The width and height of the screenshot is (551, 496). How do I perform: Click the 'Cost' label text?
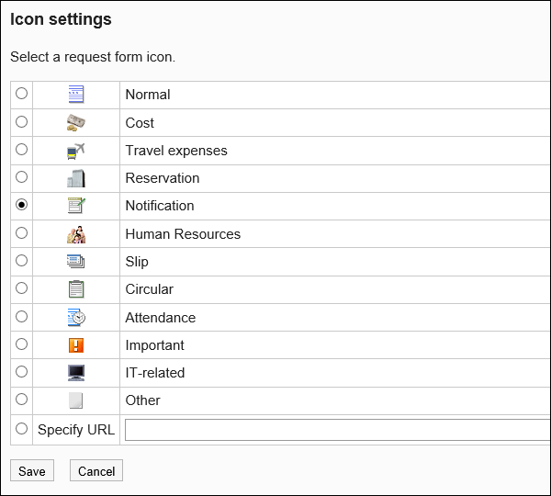pos(140,123)
